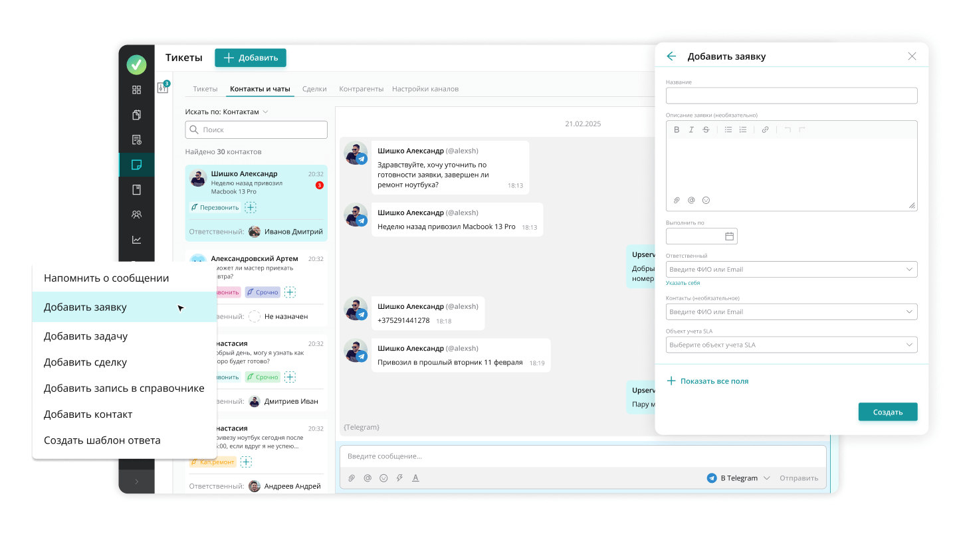This screenshot has height=538, width=957.
Task: Click lightning quick-reply icon in message bar
Action: click(x=399, y=478)
